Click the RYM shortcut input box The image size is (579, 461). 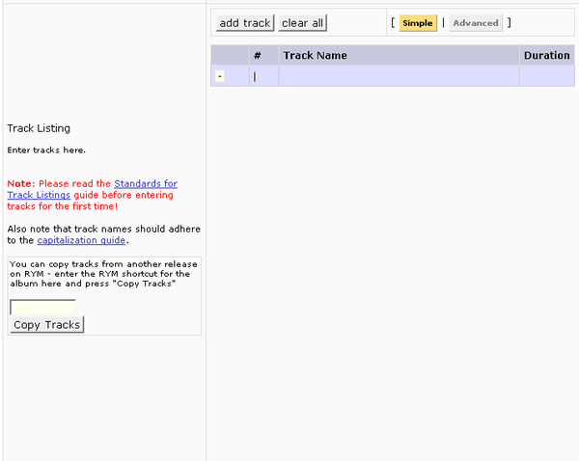coord(42,307)
